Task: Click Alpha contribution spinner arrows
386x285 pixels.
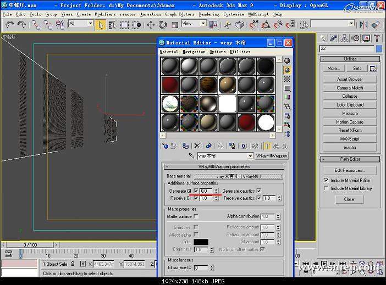Action: pyautogui.click(x=278, y=217)
